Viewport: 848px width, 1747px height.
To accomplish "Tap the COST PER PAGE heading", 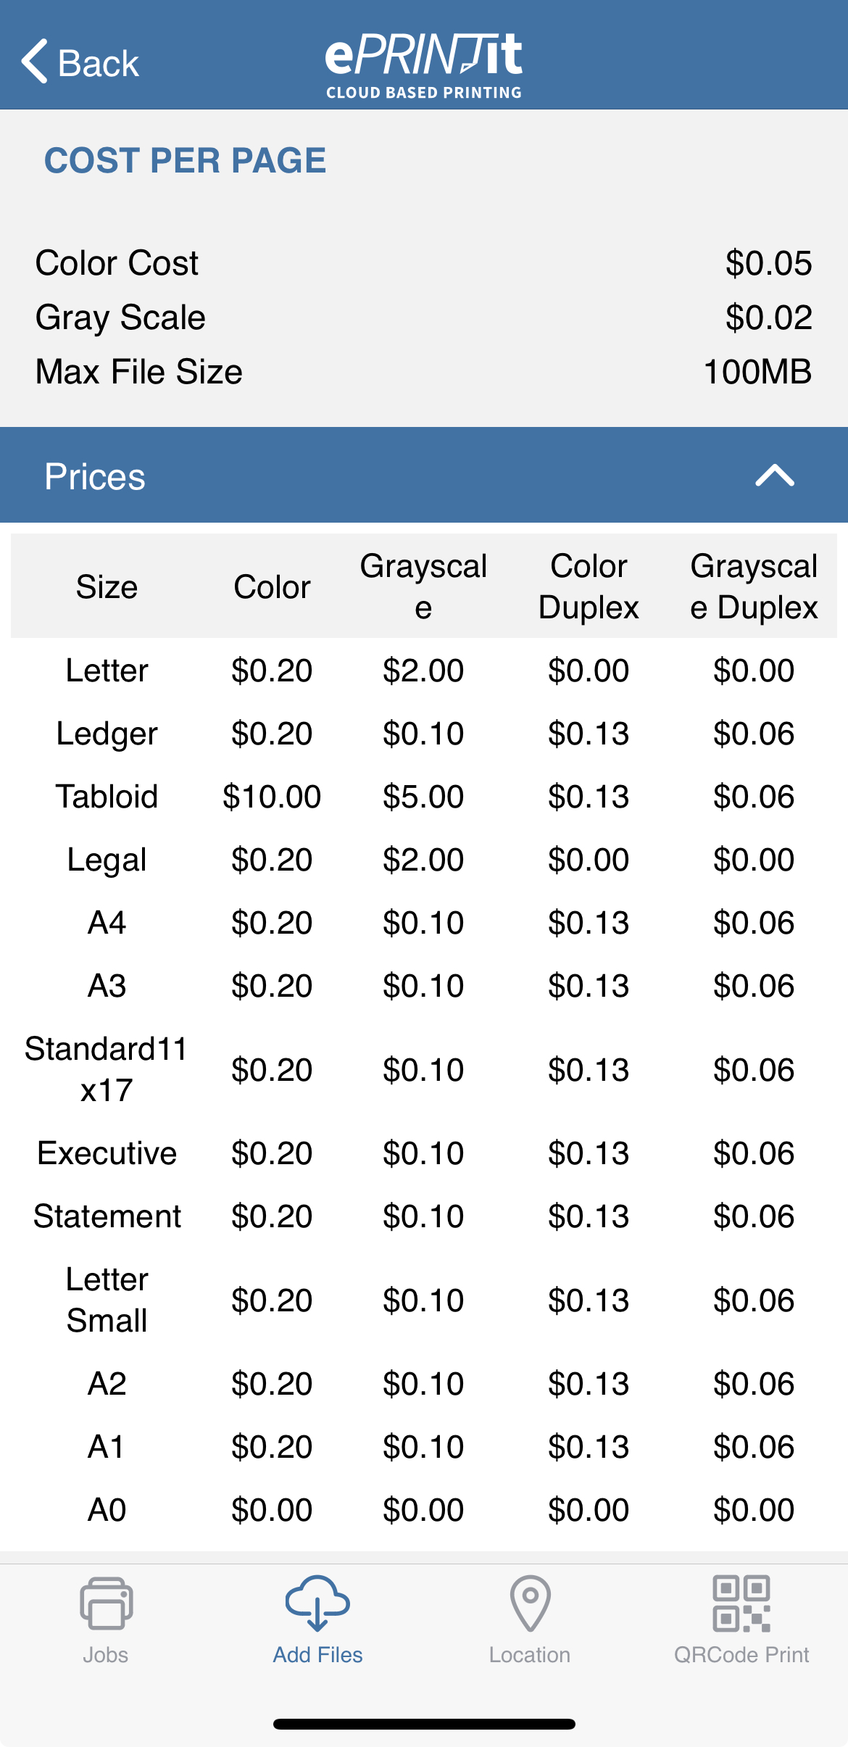I will click(186, 160).
